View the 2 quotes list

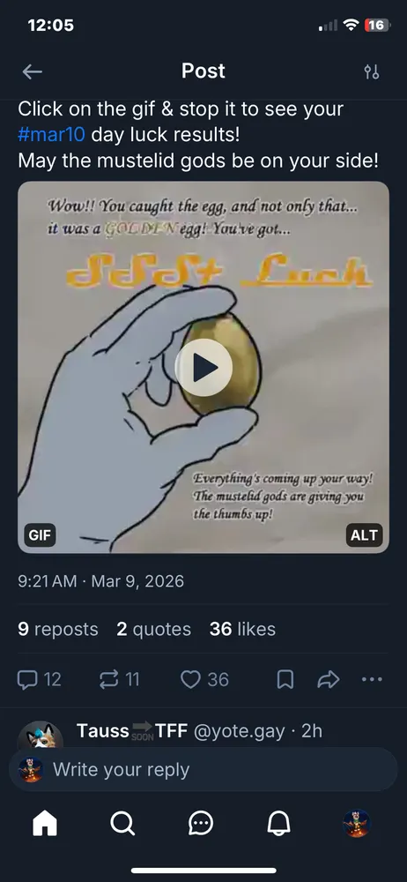pyautogui.click(x=153, y=629)
